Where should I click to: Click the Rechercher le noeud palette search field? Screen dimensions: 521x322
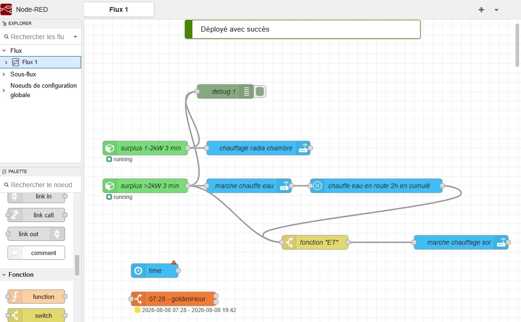click(41, 185)
